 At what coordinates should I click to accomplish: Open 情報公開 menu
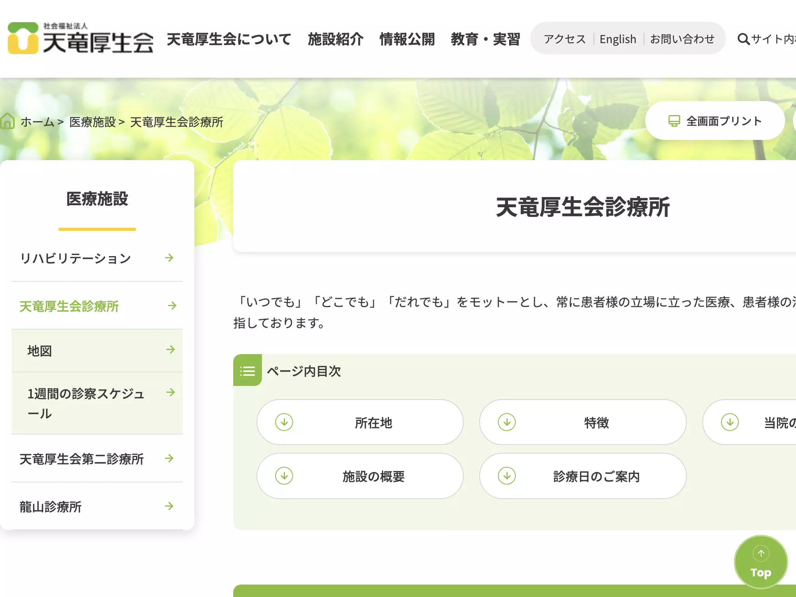pos(407,39)
